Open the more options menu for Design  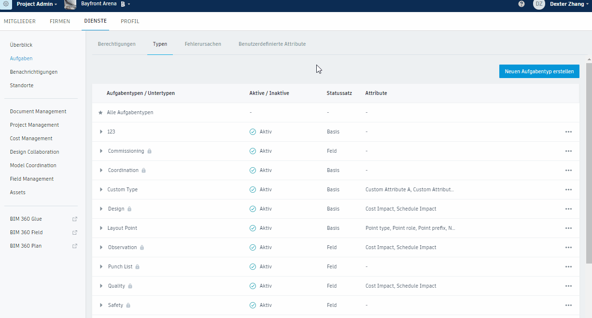click(568, 209)
